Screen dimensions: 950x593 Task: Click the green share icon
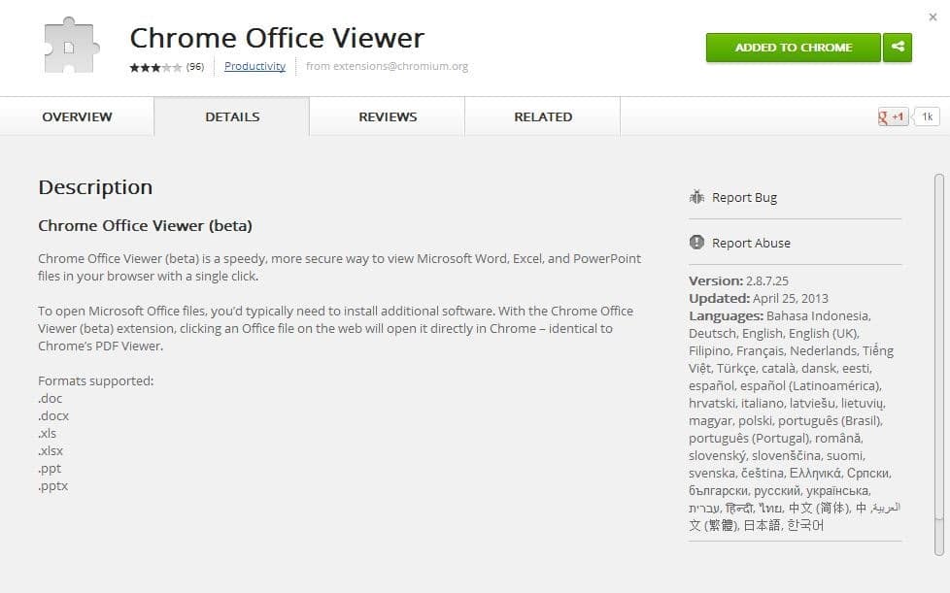[x=897, y=47]
